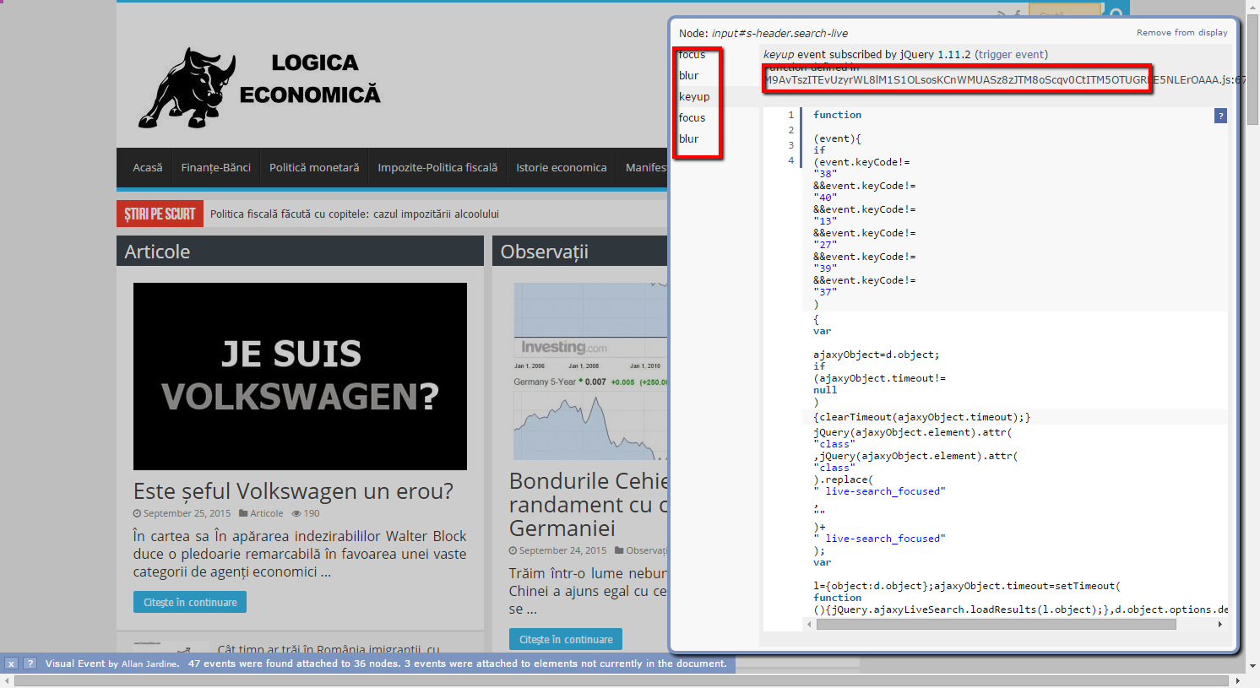This screenshot has width=1260, height=688.
Task: Open the Acasă menu item
Action: point(147,167)
